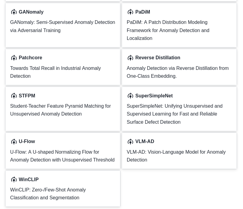Select the STFPM card heading

27,96
